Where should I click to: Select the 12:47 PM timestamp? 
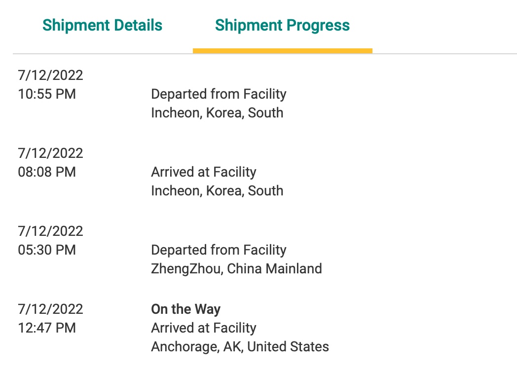tap(47, 328)
